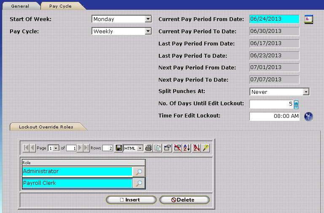324x213 pixels.
Task: Go to the first page of the grid
Action: 26,148
